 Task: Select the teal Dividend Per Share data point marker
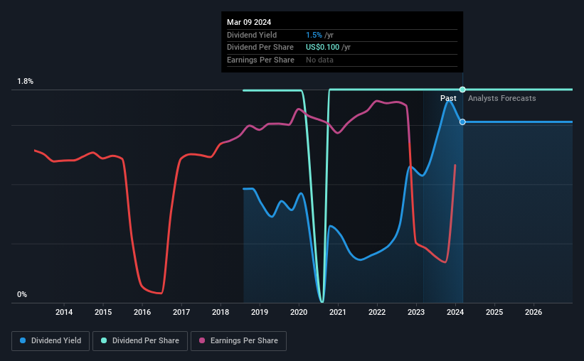click(x=462, y=90)
